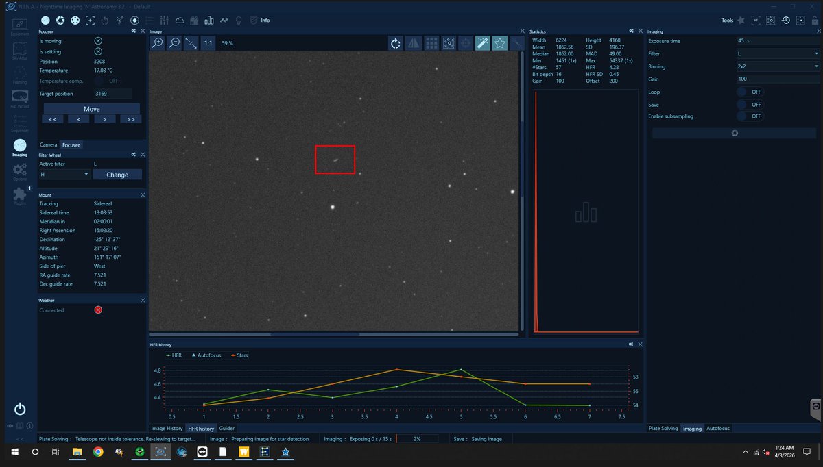Image resolution: width=823 pixels, height=467 pixels.
Task: Toggle the aberration inspector mosaic icon
Action: 449,43
